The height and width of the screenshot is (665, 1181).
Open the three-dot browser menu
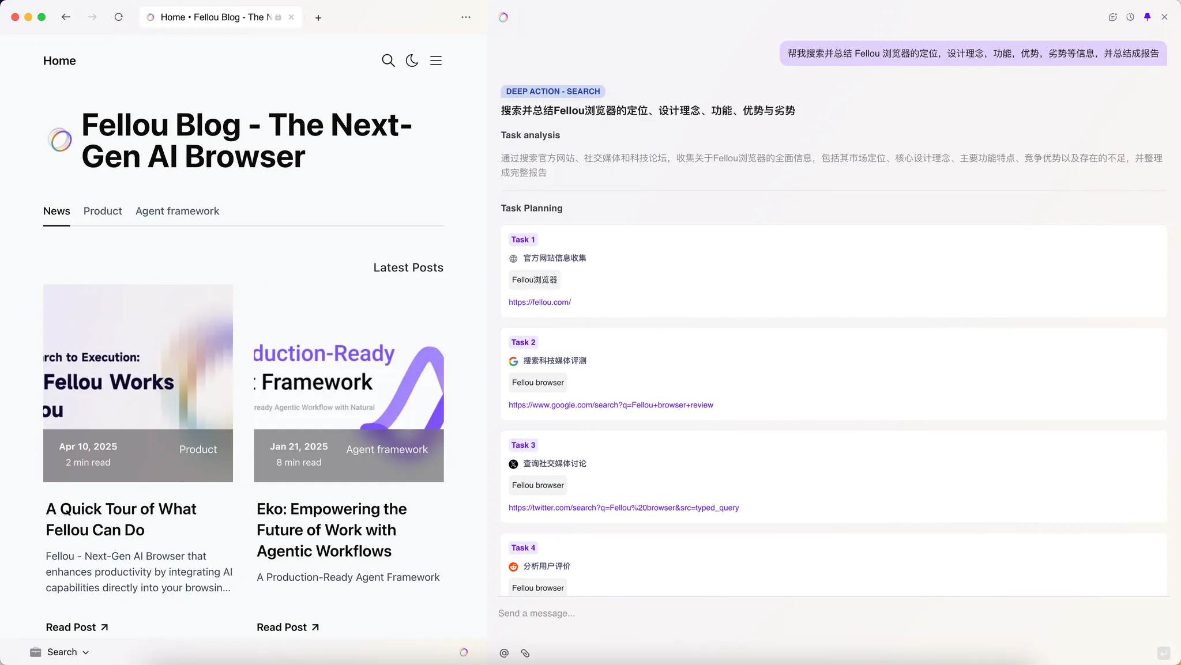(x=466, y=17)
